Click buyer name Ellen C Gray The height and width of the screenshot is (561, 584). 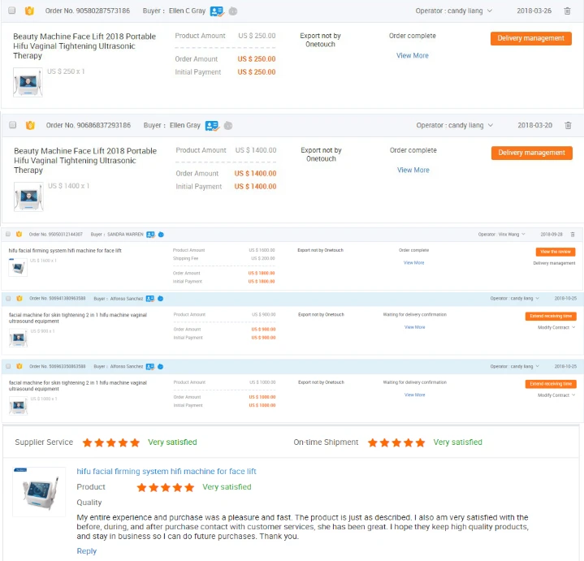coord(187,11)
